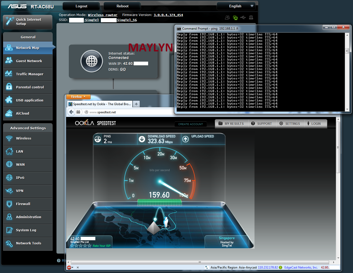The image size is (353, 273).
Task: Click the Adblock icon in status bar
Action: [x=69, y=267]
